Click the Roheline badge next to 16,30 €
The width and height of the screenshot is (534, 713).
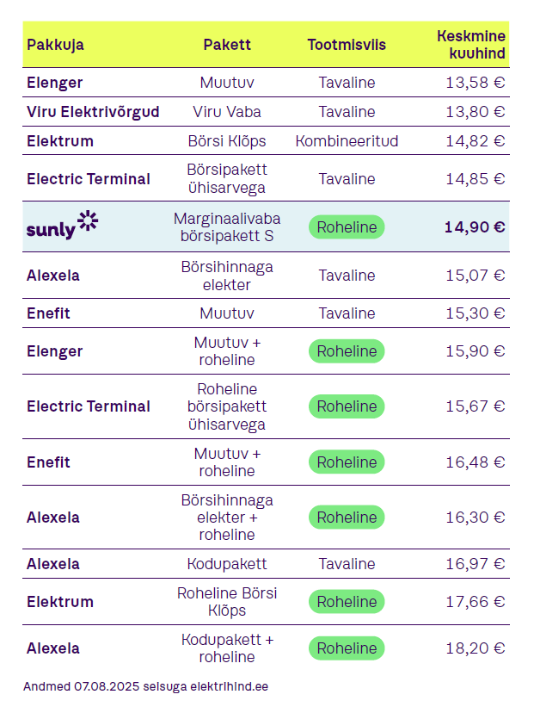[x=347, y=517]
